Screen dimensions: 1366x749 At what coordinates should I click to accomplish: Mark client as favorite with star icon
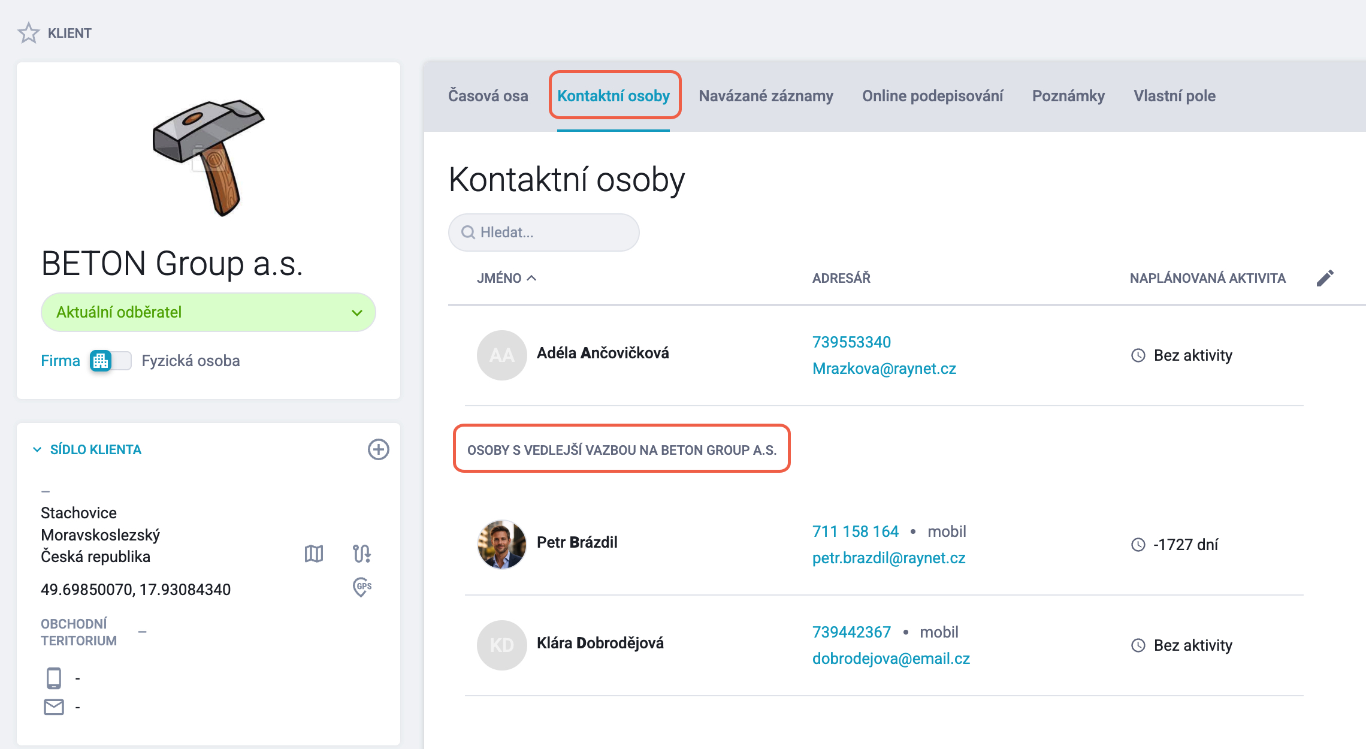pyautogui.click(x=28, y=33)
